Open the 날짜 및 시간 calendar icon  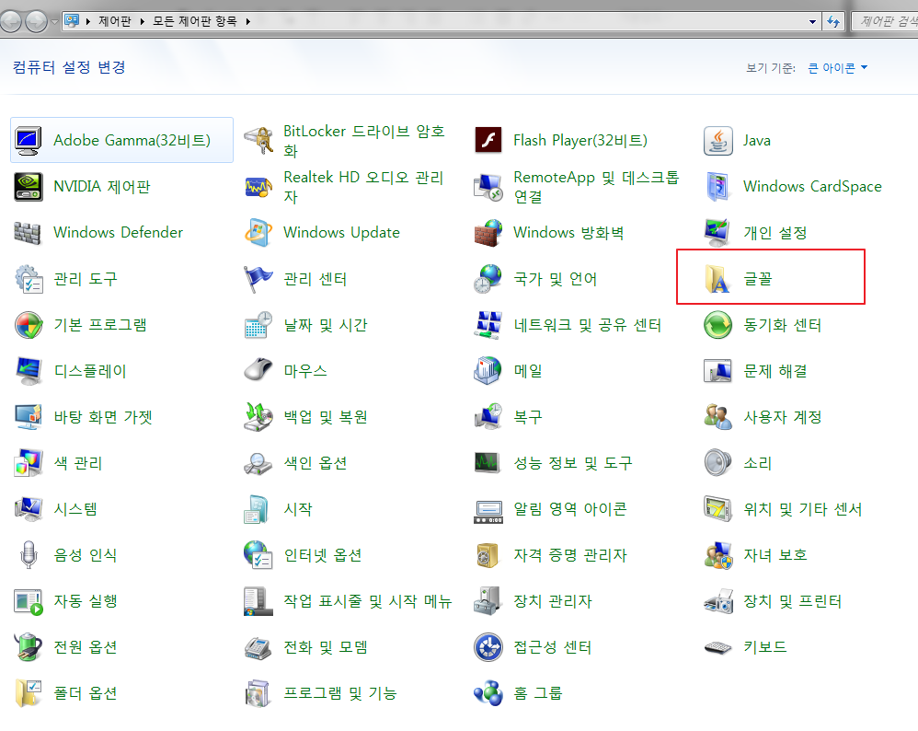click(258, 325)
